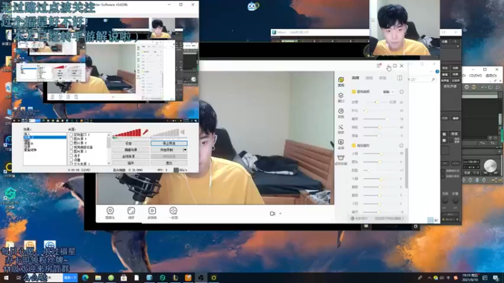Screen dimensions: 504x283
Task: Adjust the third beauty slider valued 74
Action: (379, 119)
